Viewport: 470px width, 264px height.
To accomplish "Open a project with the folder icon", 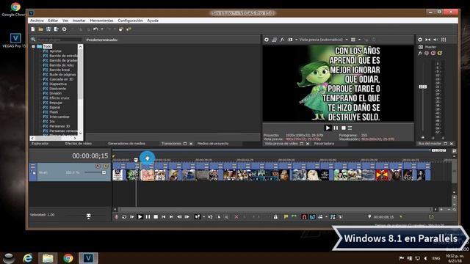I will pos(41,29).
